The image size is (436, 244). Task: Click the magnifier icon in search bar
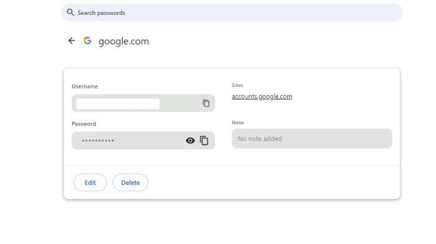tap(70, 12)
